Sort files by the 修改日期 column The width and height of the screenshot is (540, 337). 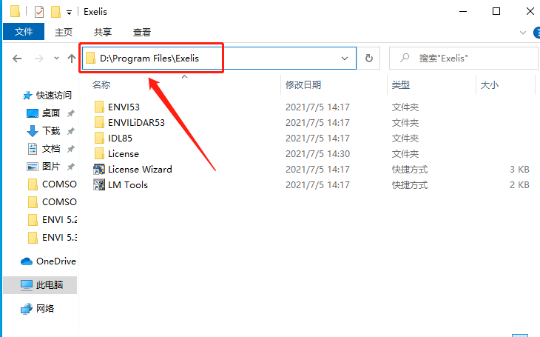tap(303, 85)
